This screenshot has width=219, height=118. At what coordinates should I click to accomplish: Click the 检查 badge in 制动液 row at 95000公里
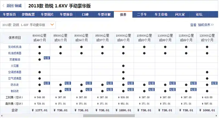[110, 90]
